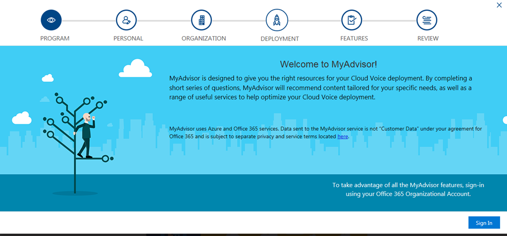
Task: Select the PERSONAL user-edit icon
Action: [126, 20]
